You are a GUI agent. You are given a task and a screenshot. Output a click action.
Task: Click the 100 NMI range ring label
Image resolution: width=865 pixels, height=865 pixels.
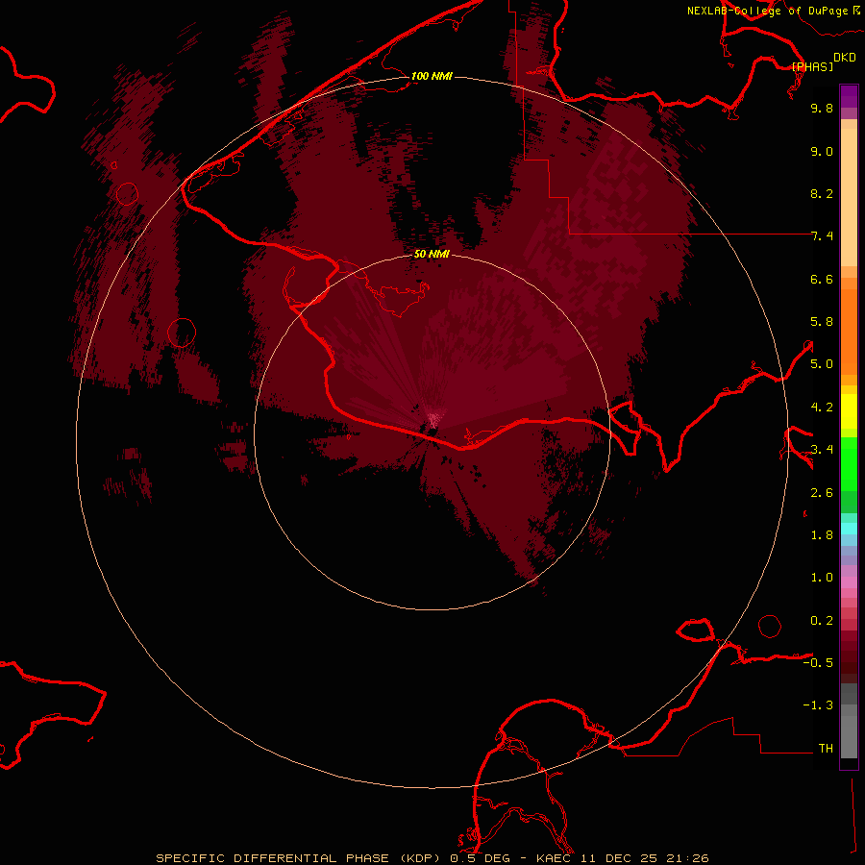[x=432, y=76]
